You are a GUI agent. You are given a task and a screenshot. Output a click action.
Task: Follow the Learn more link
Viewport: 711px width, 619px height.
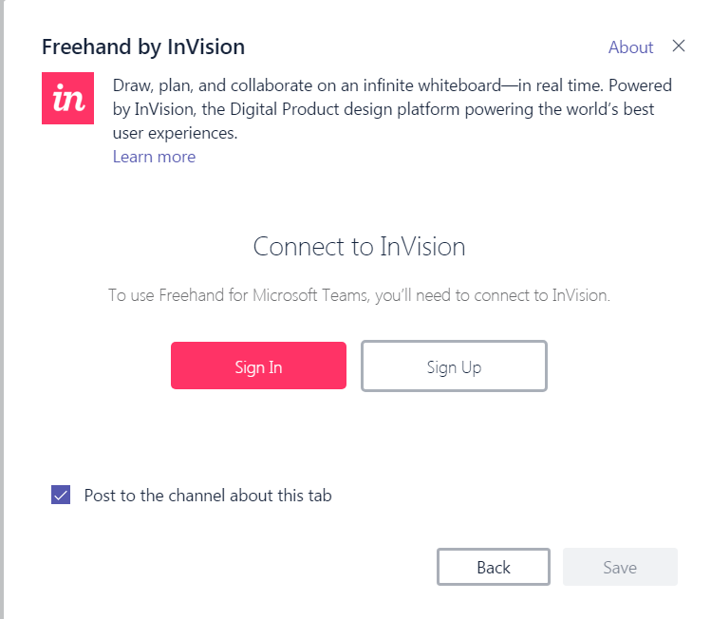click(154, 157)
